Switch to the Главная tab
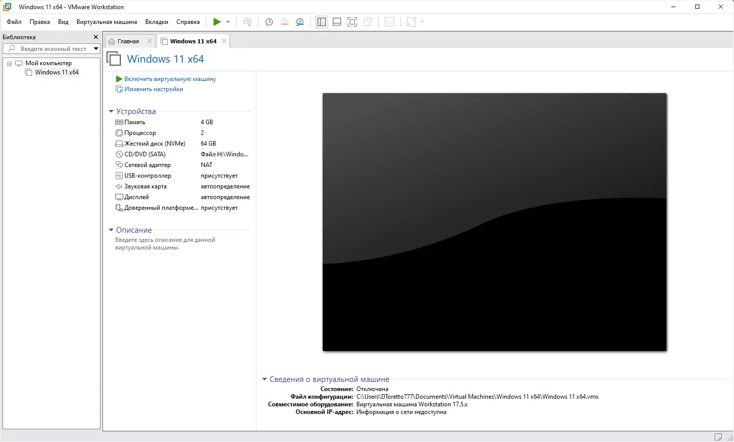 pyautogui.click(x=128, y=41)
